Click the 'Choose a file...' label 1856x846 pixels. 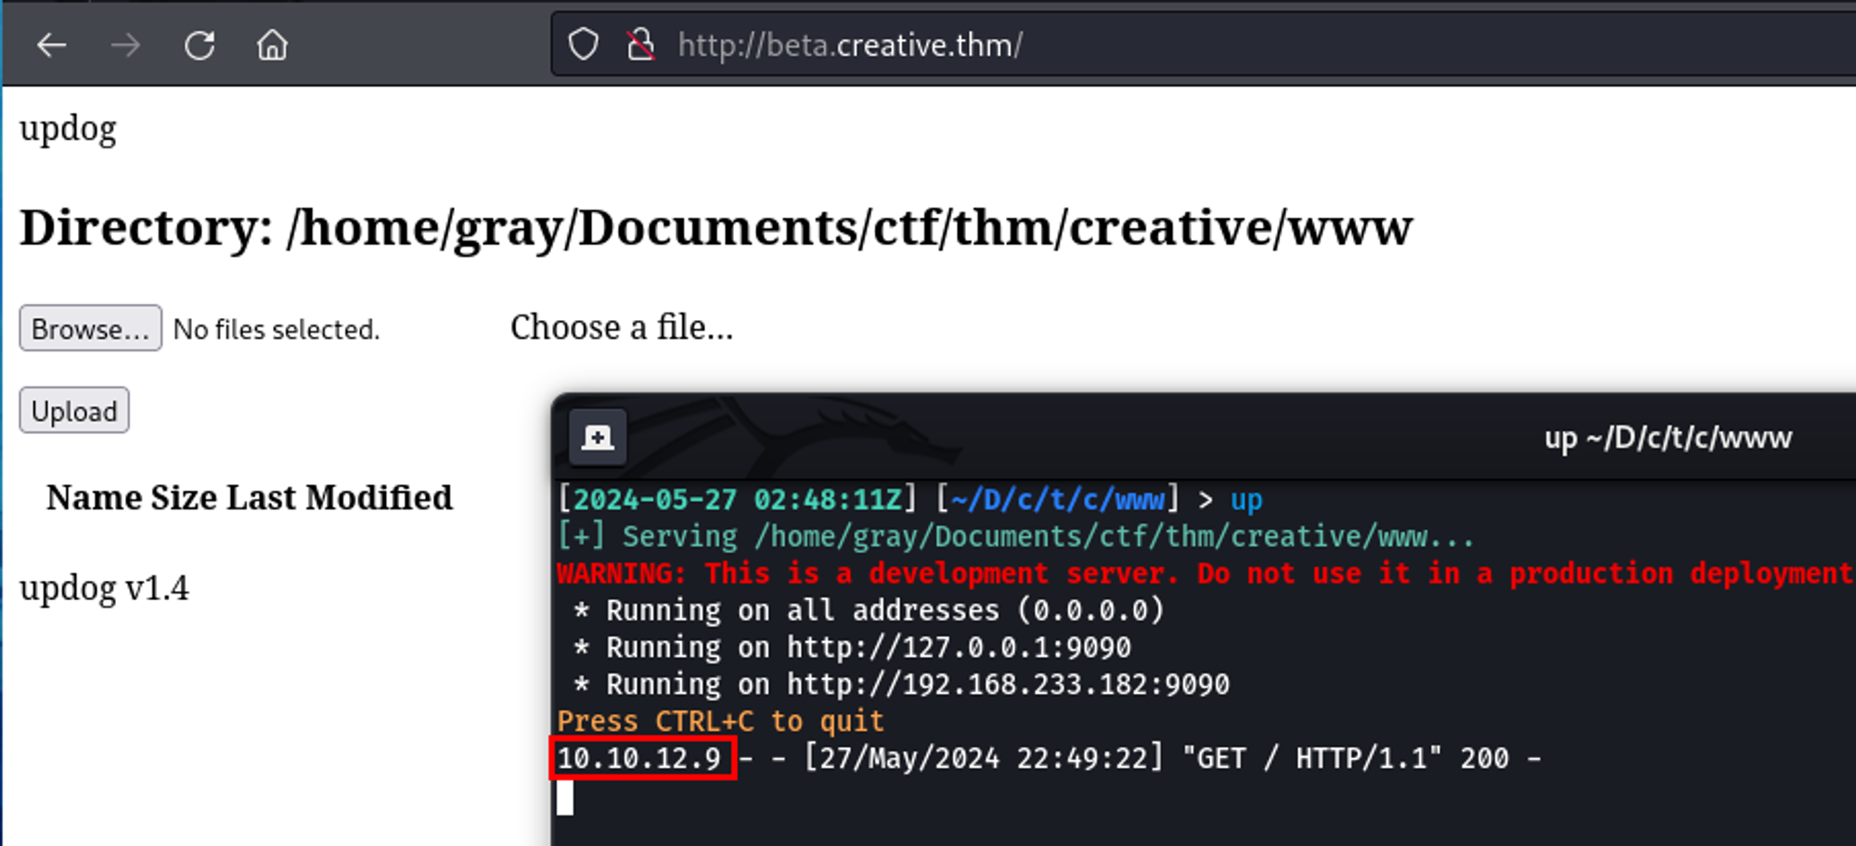click(x=622, y=327)
